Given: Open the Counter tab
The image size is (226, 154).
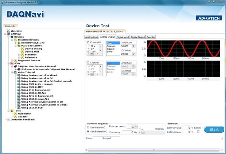Looking at the screenshot, I should (x=151, y=37).
